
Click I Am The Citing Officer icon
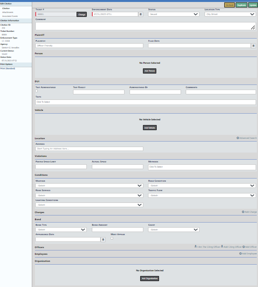pyautogui.click(x=196, y=247)
